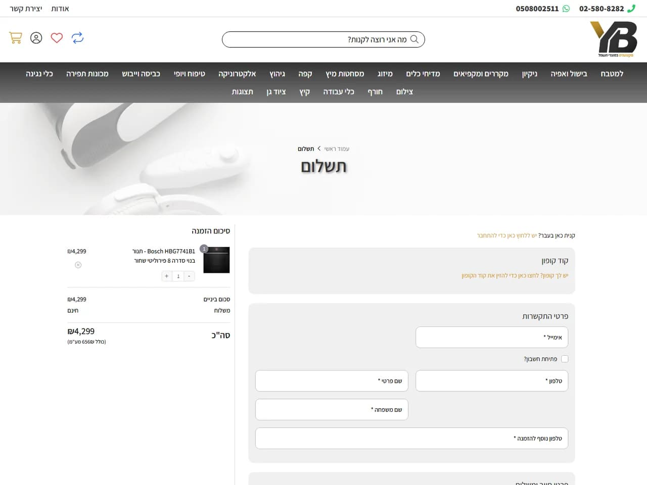Image resolution: width=647 pixels, height=485 pixels.
Task: Tick the פתיחת חשבון checkbox
Action: click(565, 359)
